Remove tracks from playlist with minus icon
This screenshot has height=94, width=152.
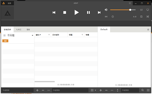click(106, 90)
